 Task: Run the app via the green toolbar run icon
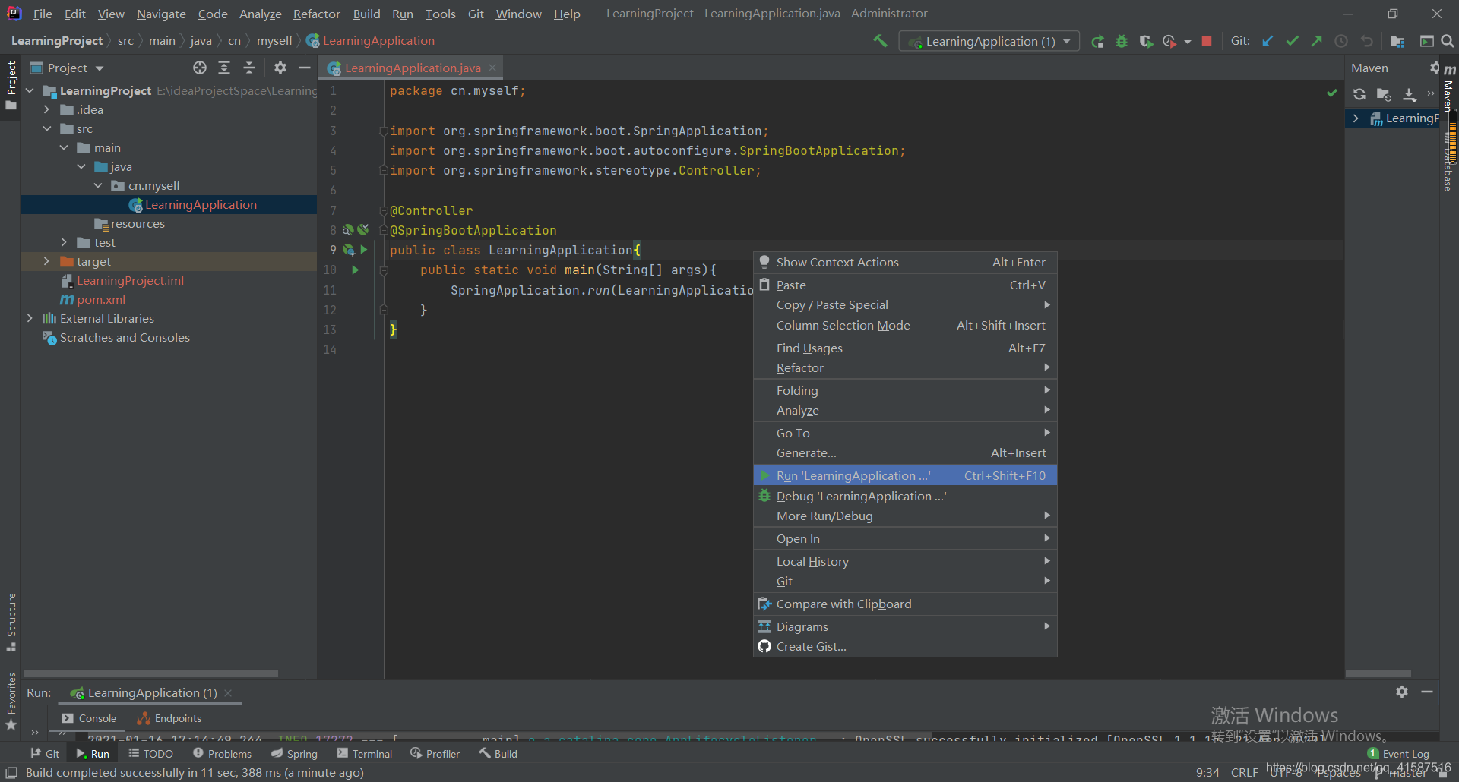[x=1097, y=41]
